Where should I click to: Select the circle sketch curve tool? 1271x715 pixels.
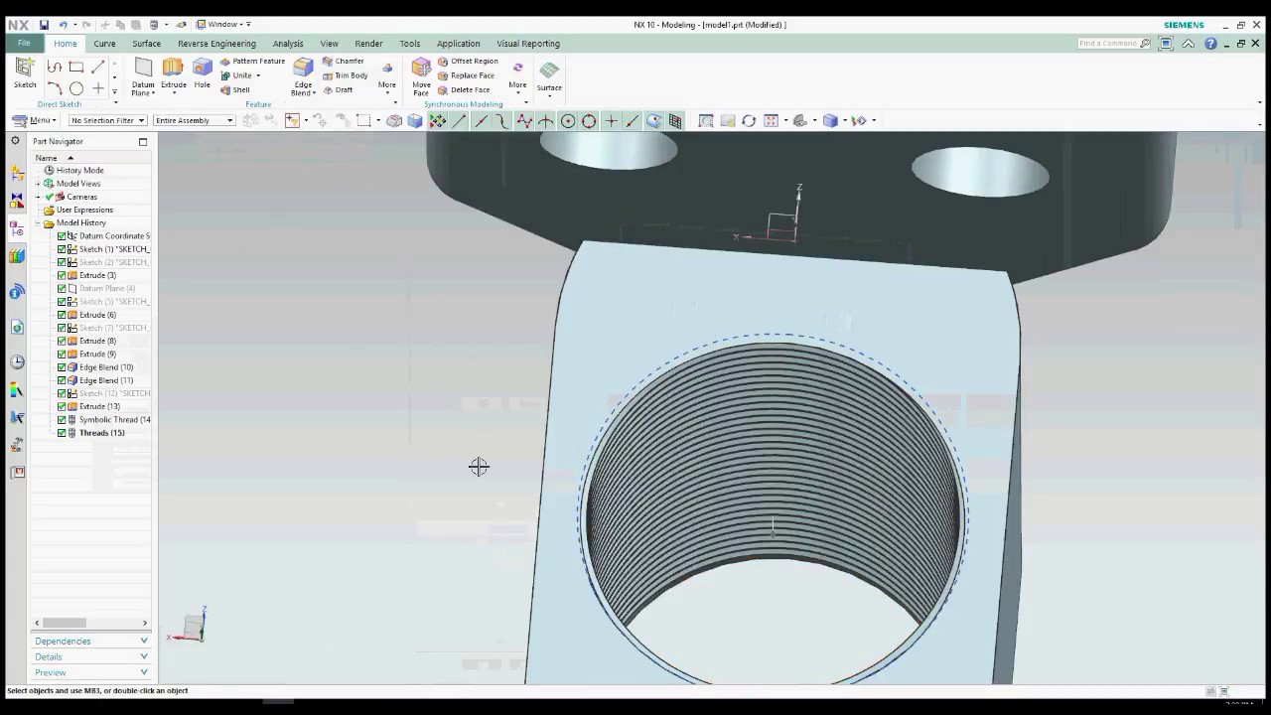click(x=76, y=88)
